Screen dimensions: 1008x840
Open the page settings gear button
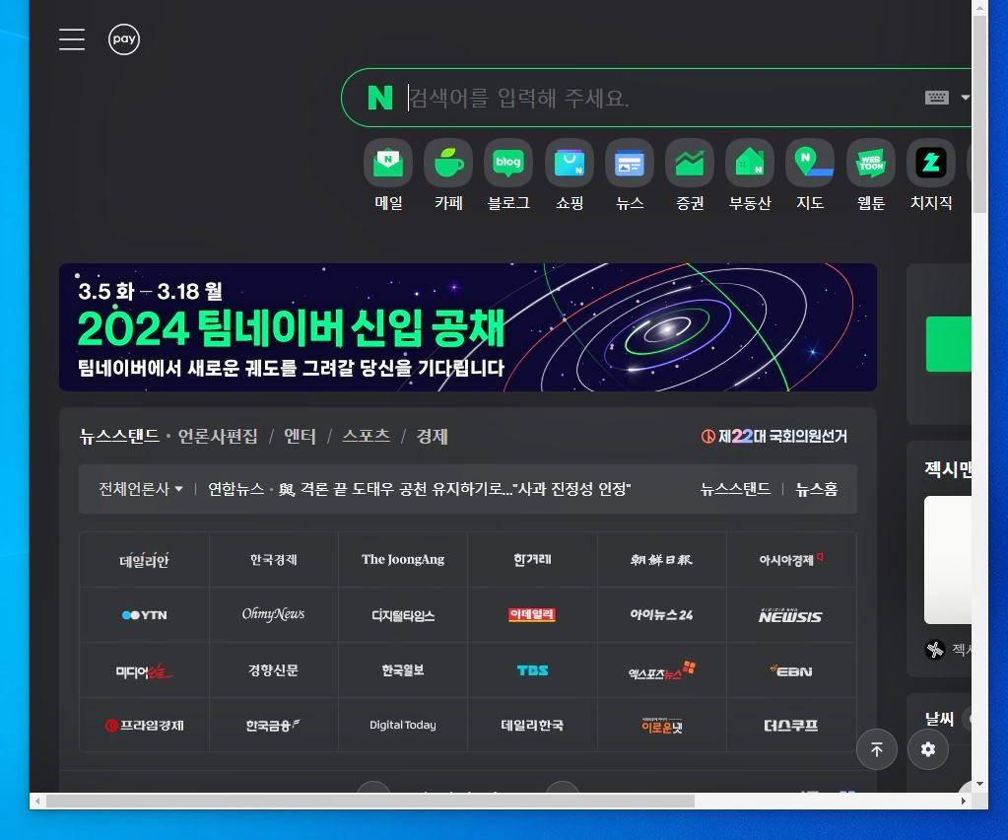pyautogui.click(x=927, y=749)
